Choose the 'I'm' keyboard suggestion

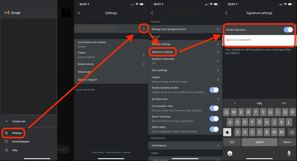point(284,103)
